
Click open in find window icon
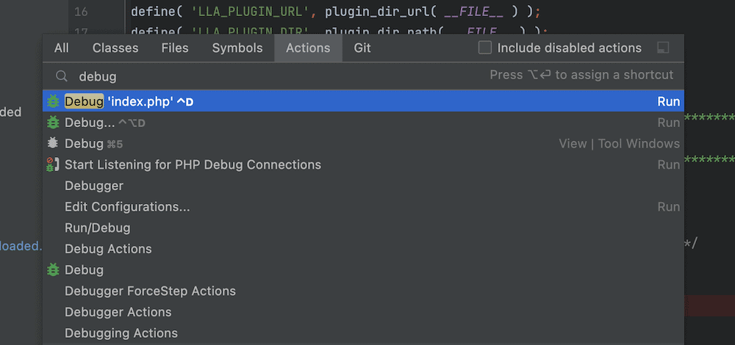[x=663, y=48]
